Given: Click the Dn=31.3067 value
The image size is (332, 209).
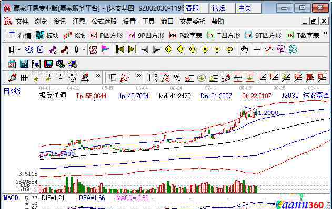Looking at the screenshot, I should point(216,96).
